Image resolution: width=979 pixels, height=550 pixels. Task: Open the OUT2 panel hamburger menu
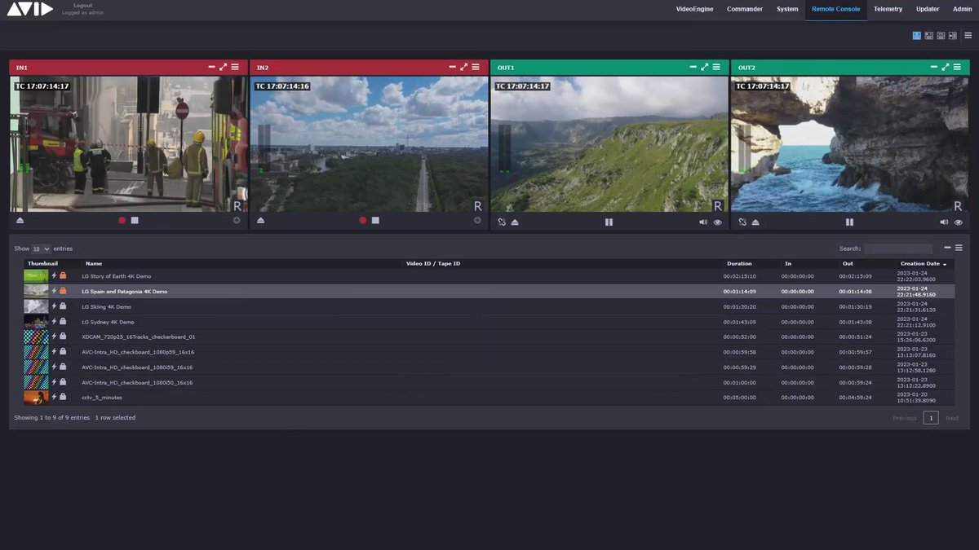click(x=957, y=67)
